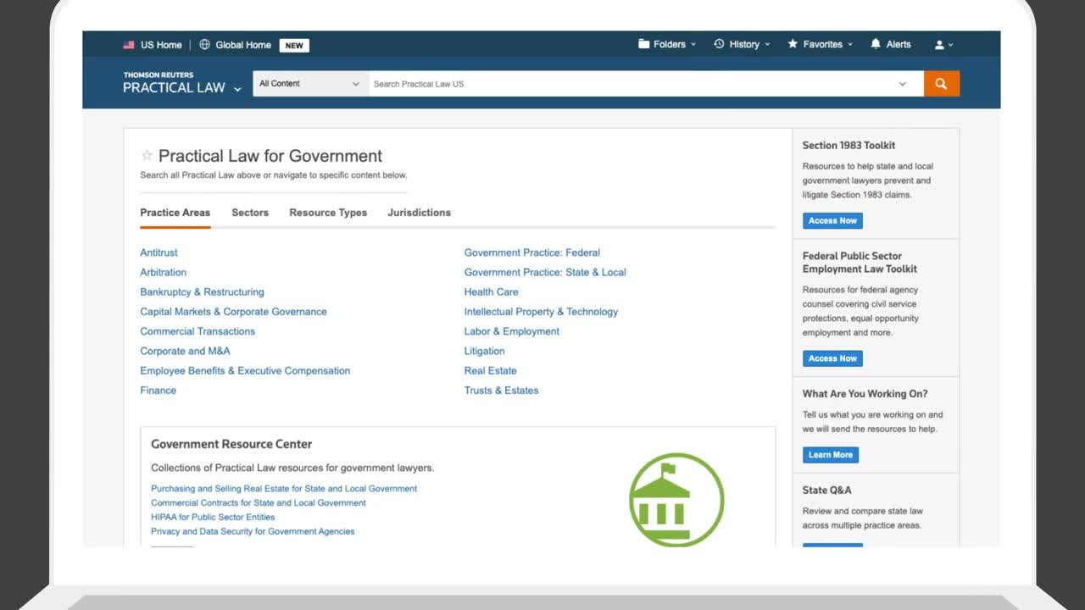
Task: Click into the Search Practical Law US field
Action: 627,84
